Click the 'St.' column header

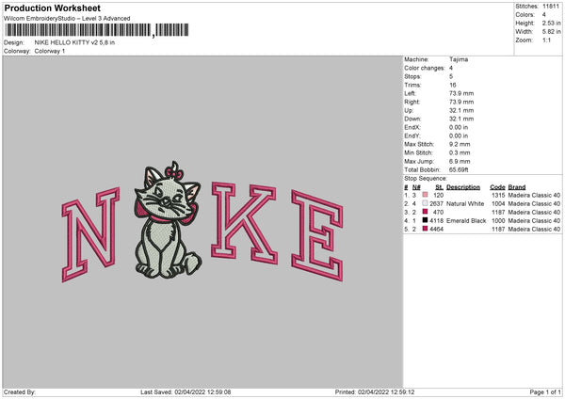[439, 187]
